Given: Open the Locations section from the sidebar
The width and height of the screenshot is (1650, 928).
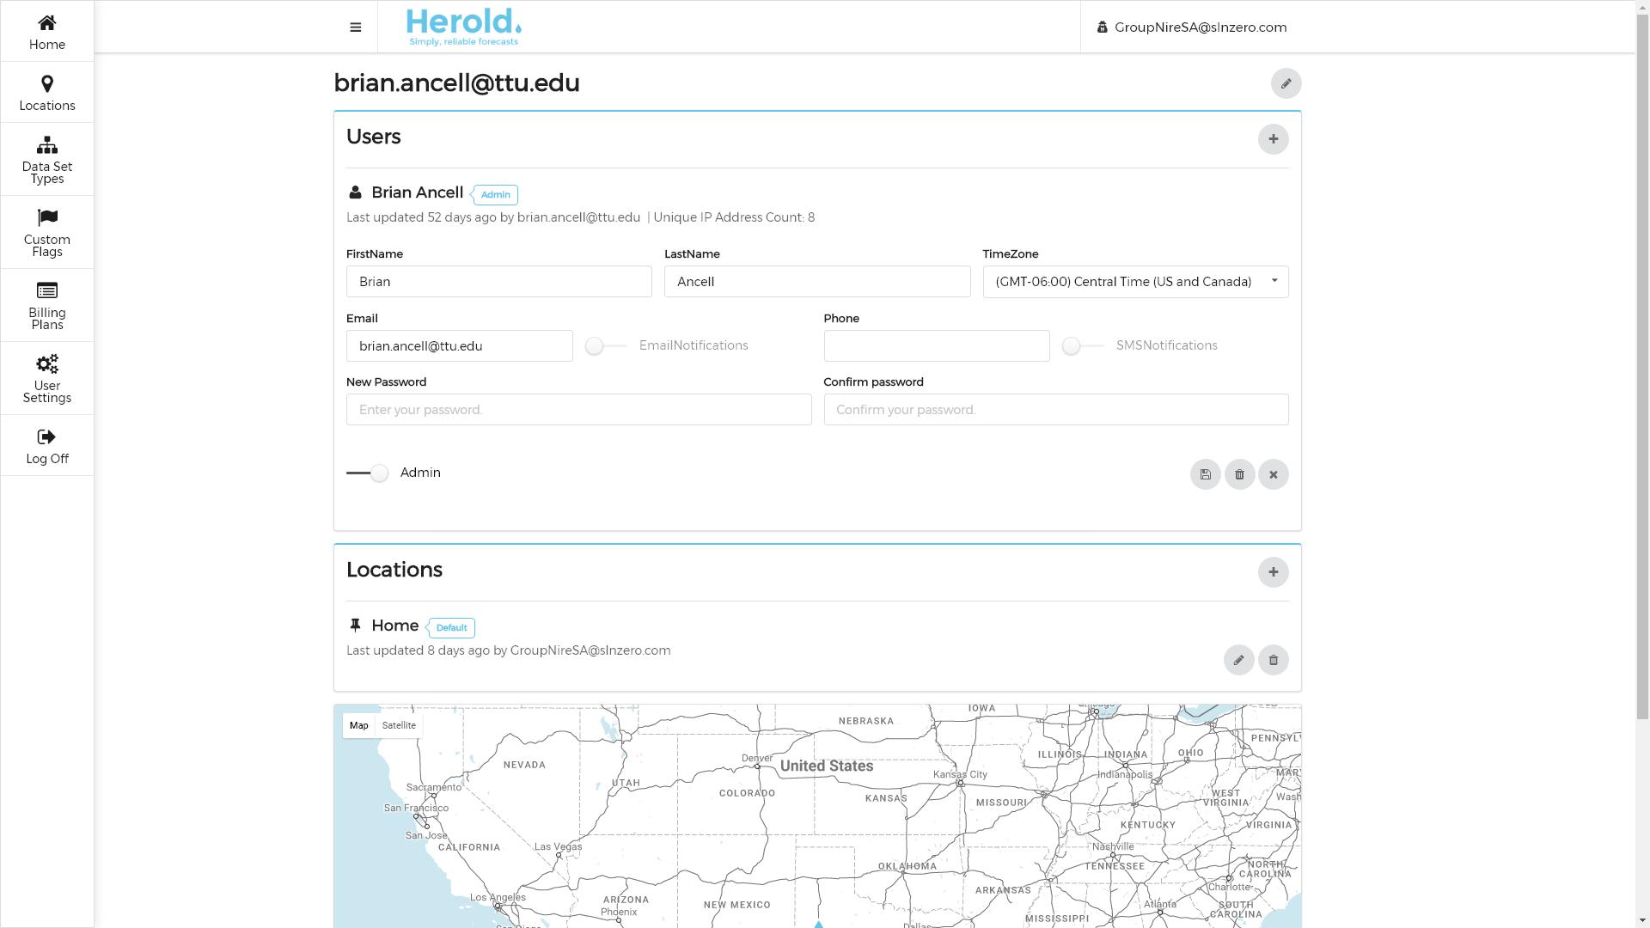Looking at the screenshot, I should point(47,92).
